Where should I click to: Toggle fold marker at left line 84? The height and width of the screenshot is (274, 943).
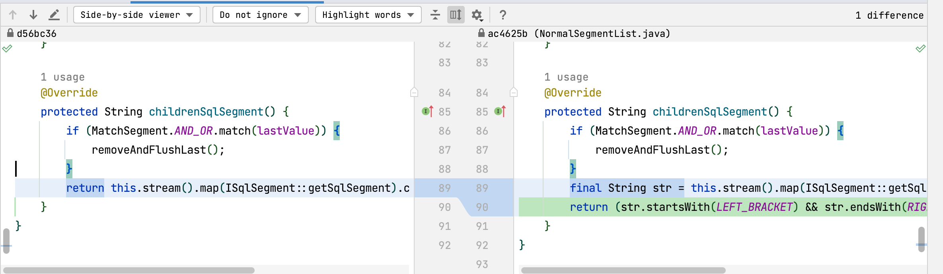click(414, 93)
